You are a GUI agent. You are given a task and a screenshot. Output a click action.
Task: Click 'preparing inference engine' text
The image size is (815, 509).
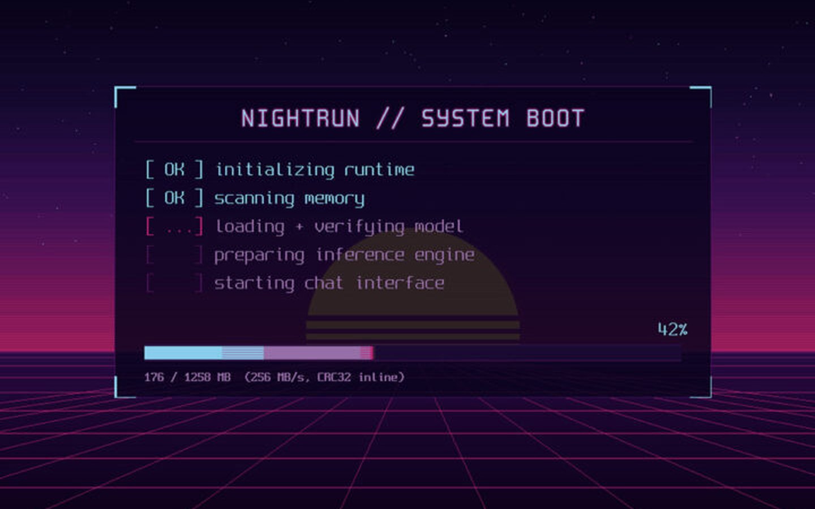[344, 255]
